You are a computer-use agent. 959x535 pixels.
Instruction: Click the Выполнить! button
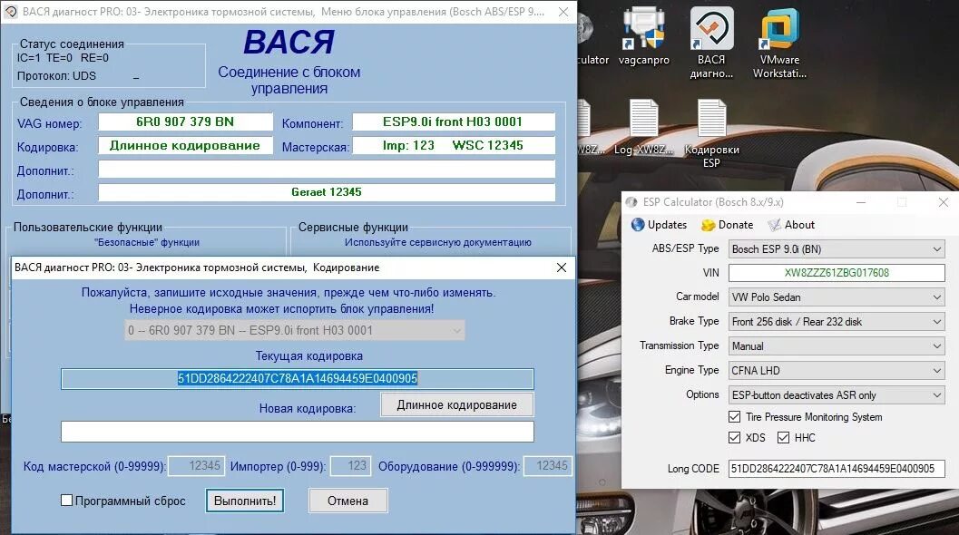tap(245, 501)
